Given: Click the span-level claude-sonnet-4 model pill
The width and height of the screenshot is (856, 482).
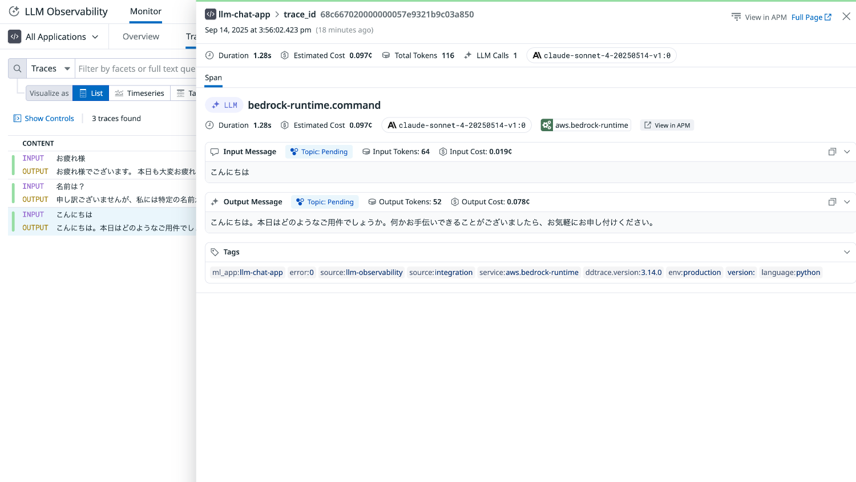Looking at the screenshot, I should click(457, 125).
